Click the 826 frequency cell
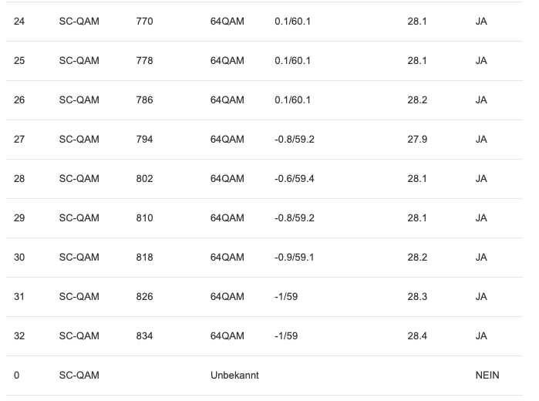 coord(144,297)
